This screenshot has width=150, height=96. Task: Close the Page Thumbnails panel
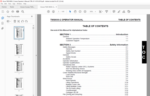tap(32, 16)
